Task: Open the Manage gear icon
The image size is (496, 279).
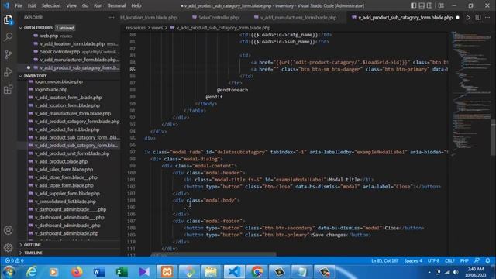Action: click(x=9, y=248)
